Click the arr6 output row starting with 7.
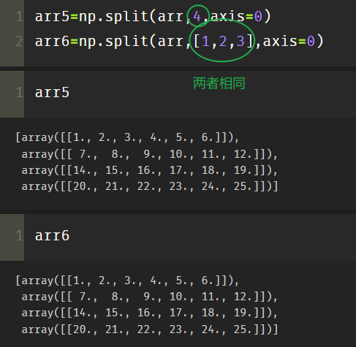This screenshot has width=356, height=347. [150, 297]
